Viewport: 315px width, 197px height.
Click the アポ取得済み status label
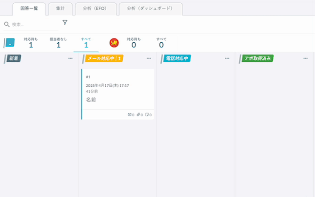pos(258,58)
